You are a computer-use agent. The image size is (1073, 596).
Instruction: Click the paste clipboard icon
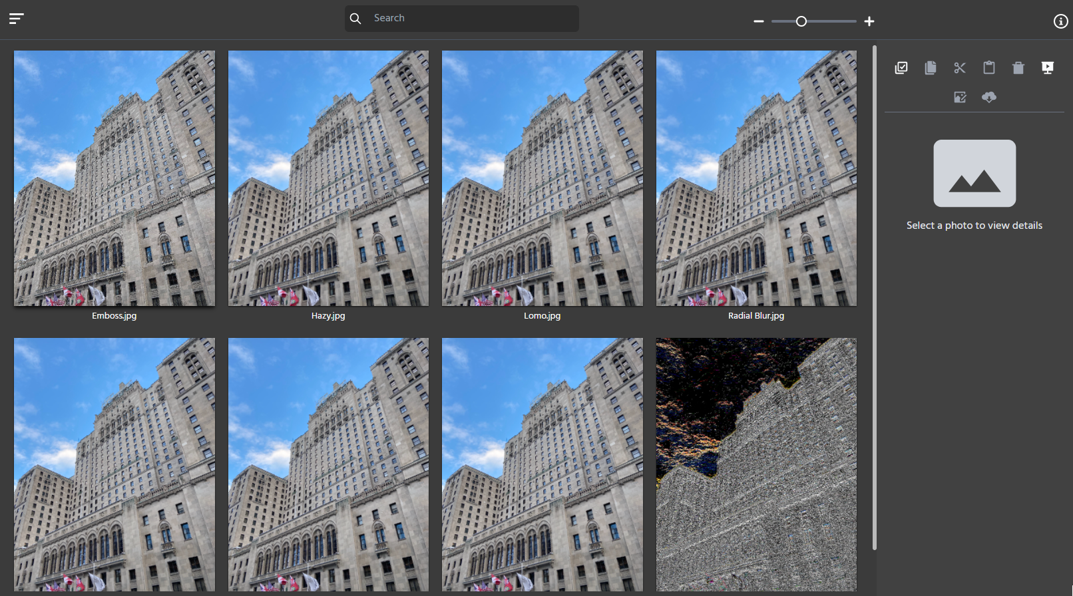989,68
